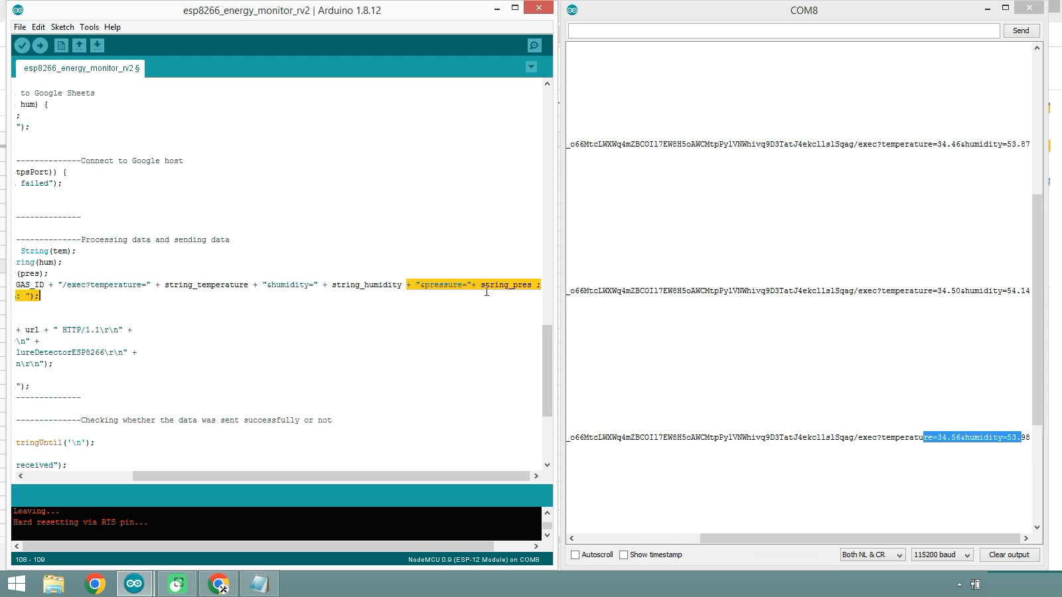Launch Google Chrome from the taskbar
This screenshot has width=1062, height=597.
[95, 584]
